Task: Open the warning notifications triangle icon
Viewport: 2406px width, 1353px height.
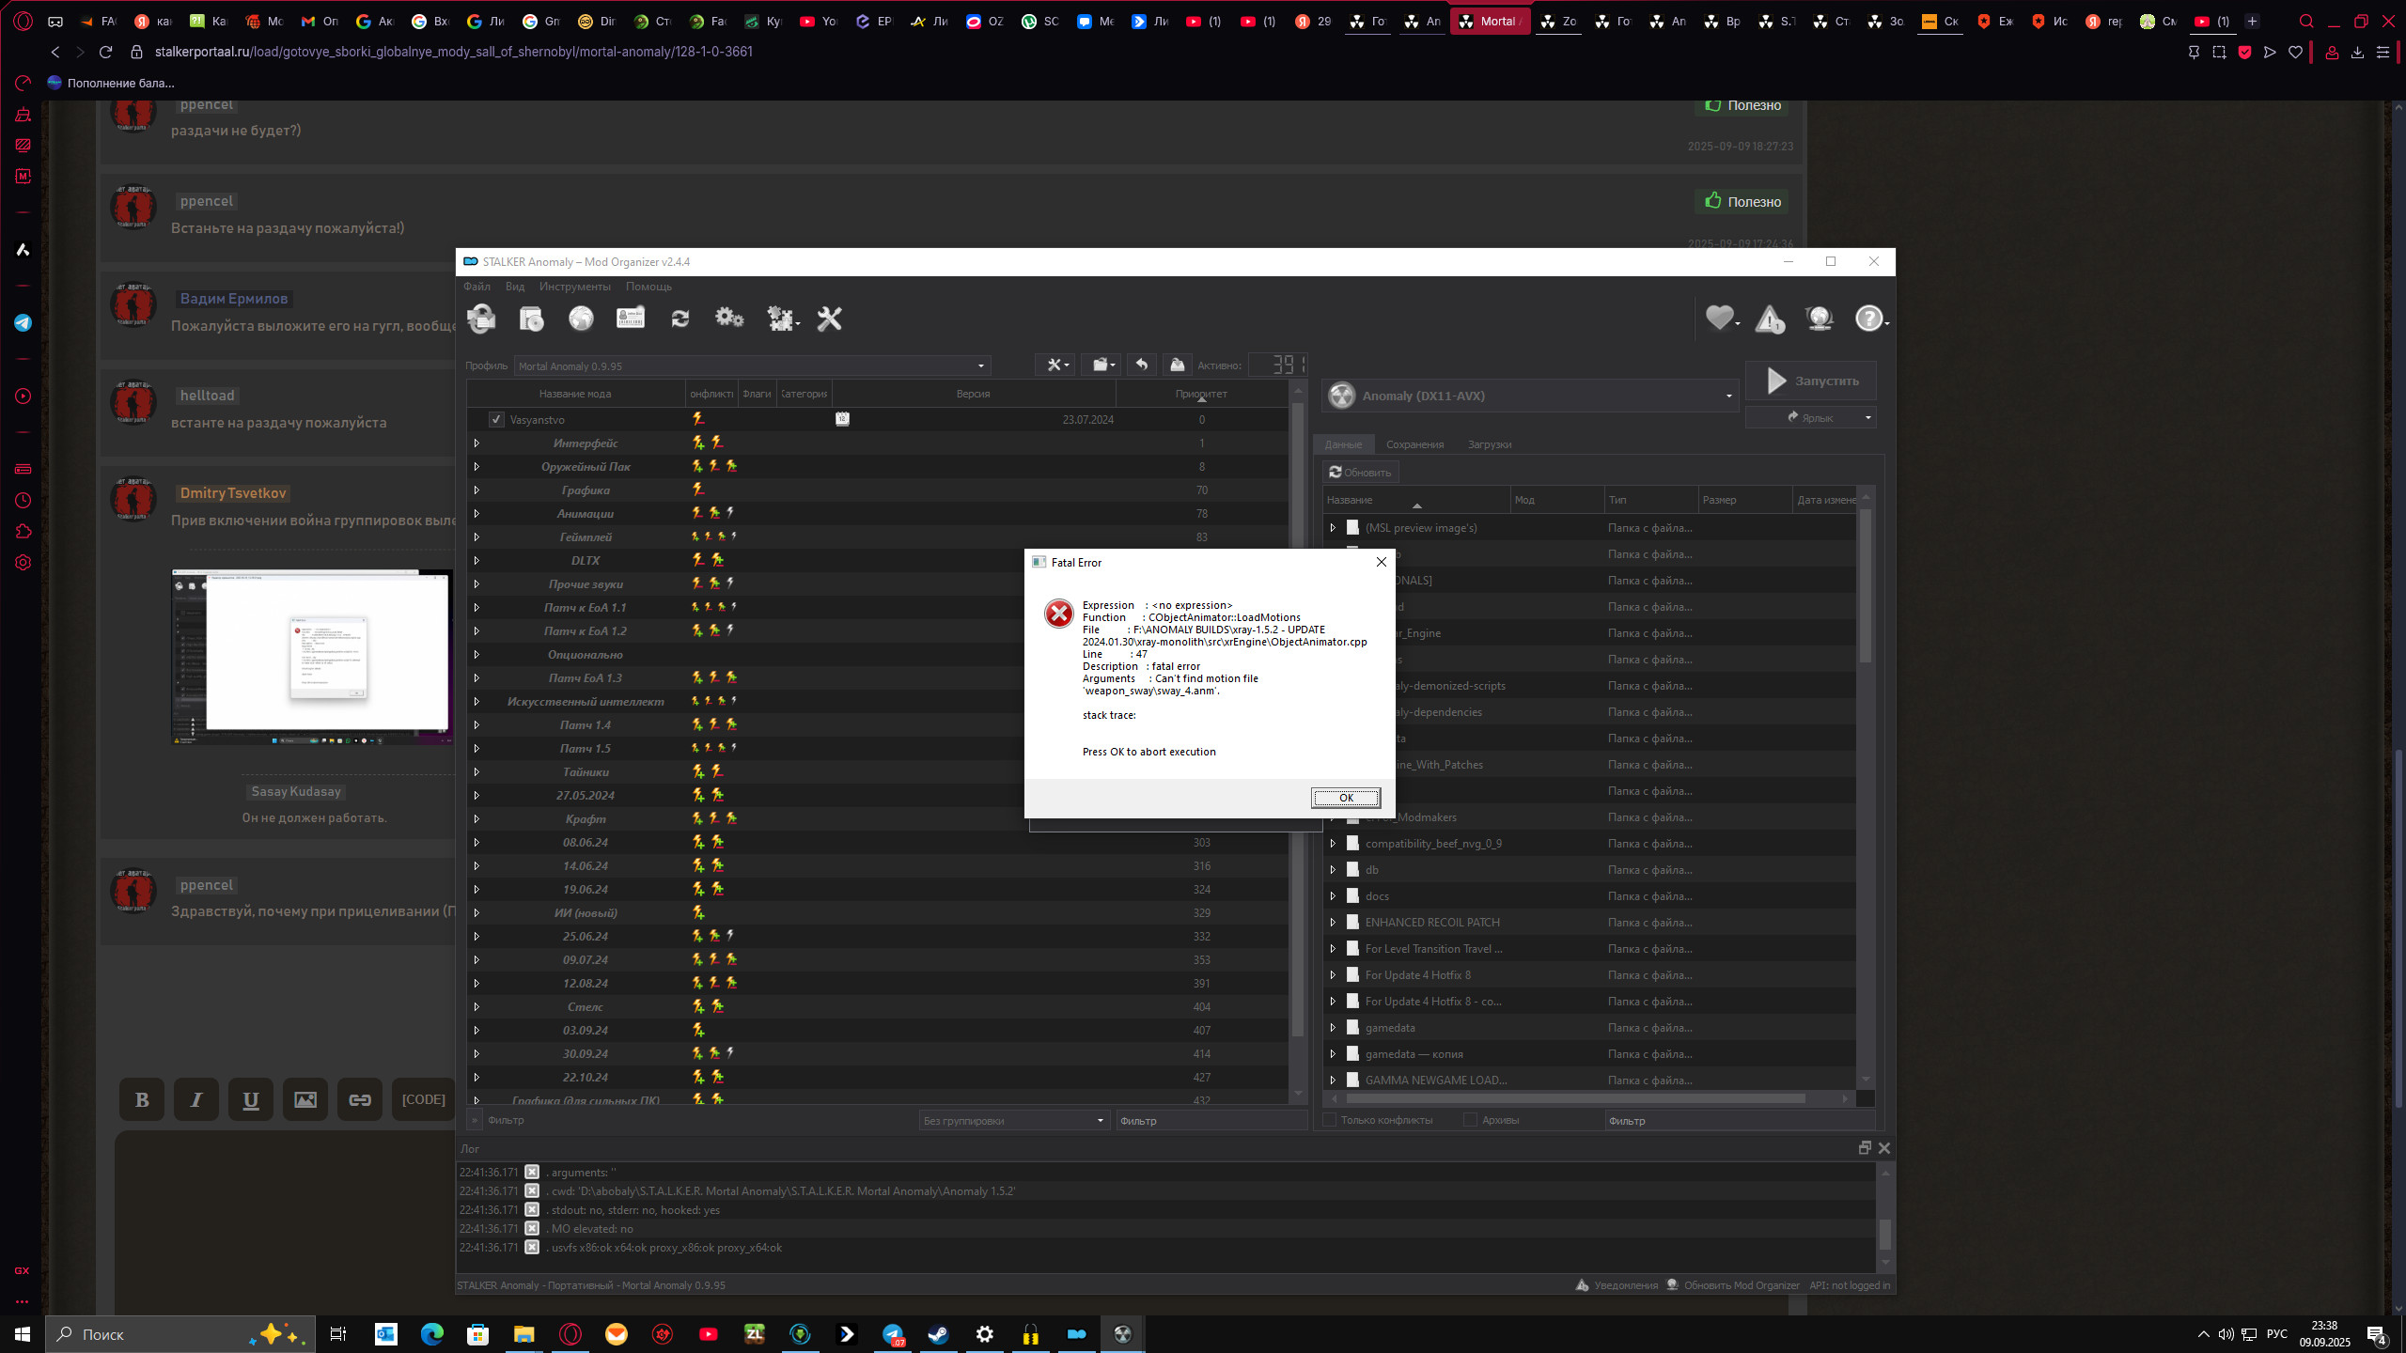Action: [x=1770, y=319]
